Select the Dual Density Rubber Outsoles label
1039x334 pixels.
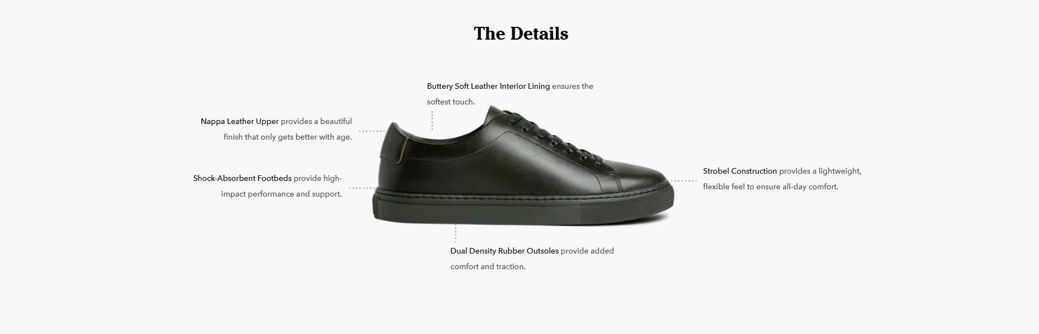pos(504,251)
